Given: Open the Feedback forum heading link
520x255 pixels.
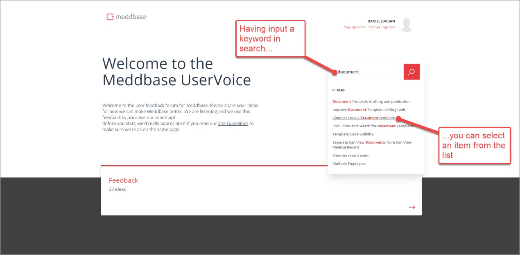Looking at the screenshot, I should (123, 180).
